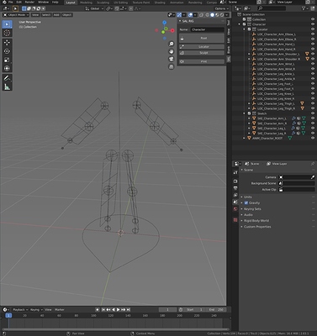317x336 pixels.
Task: Hide ANIM_Character_ROOT object
Action: (313, 139)
